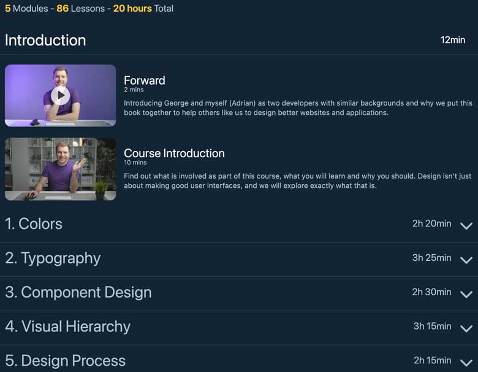The image size is (478, 372).
Task: Expand the Colors module chevron
Action: (x=466, y=225)
